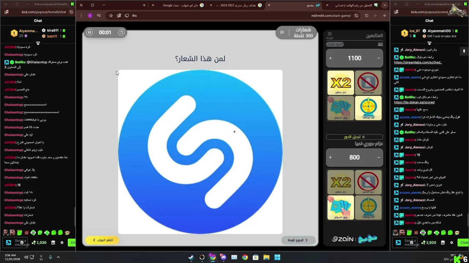Image resolution: width=469 pixels, height=263 pixels.
Task: Click the switch turn button
Action: 354,137
